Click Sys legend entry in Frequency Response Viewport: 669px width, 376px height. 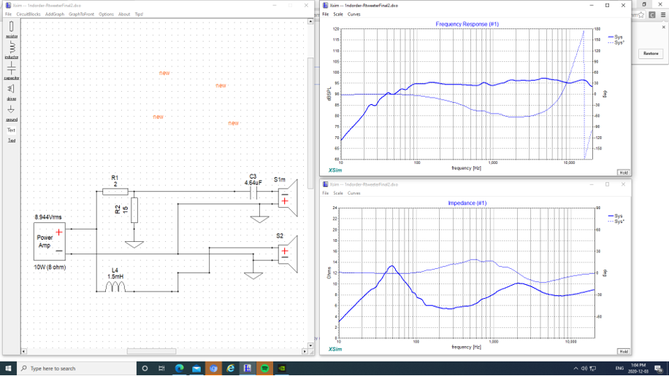(615, 37)
